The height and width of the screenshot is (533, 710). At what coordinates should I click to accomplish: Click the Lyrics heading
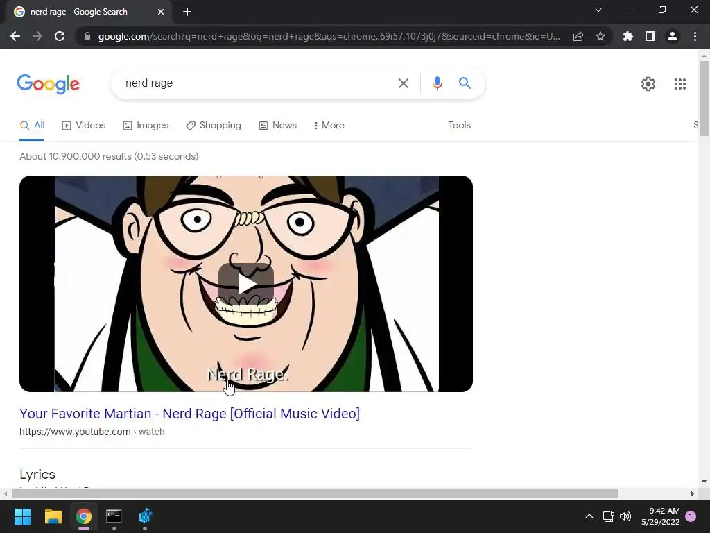coord(37,474)
